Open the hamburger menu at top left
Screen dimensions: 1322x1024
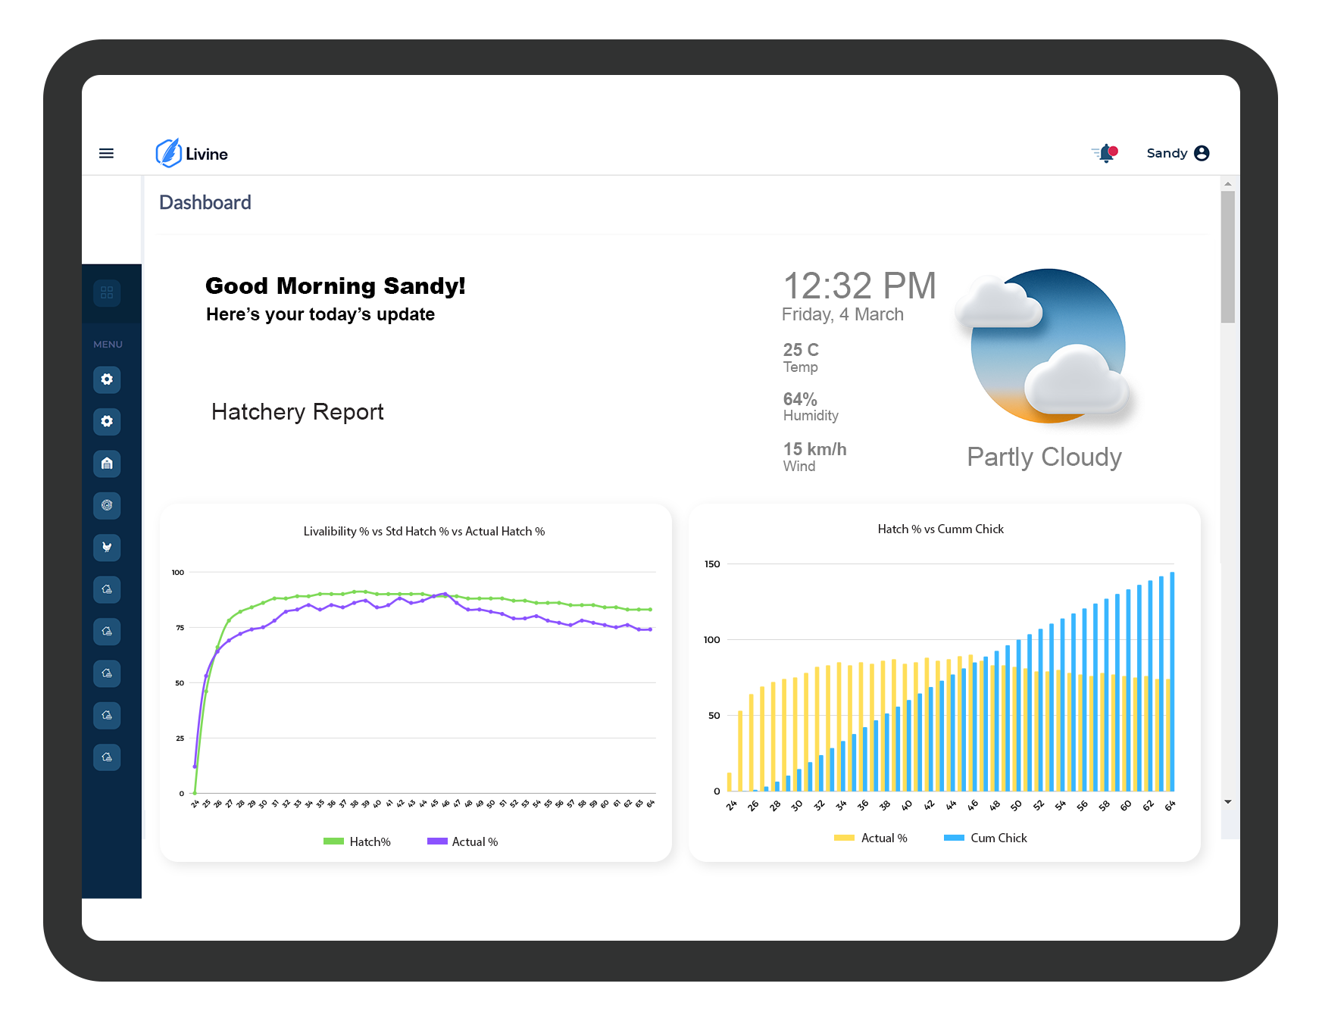pyautogui.click(x=106, y=152)
